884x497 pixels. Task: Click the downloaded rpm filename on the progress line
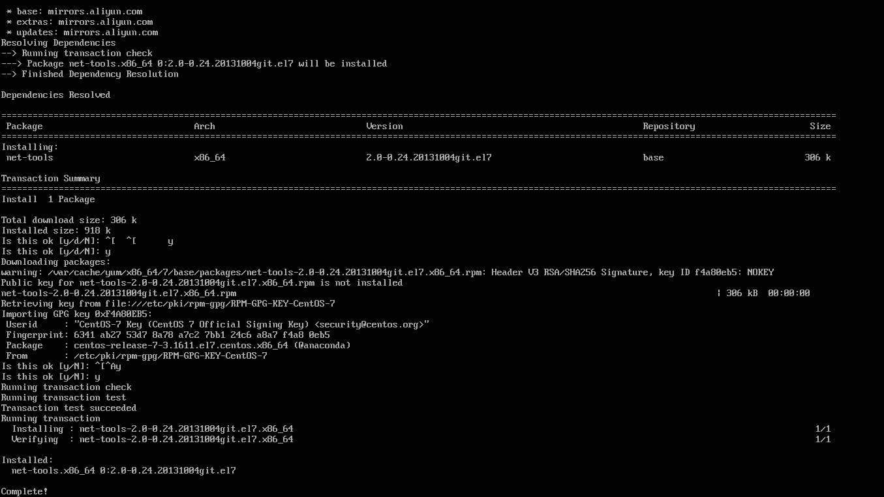pyautogui.click(x=119, y=293)
